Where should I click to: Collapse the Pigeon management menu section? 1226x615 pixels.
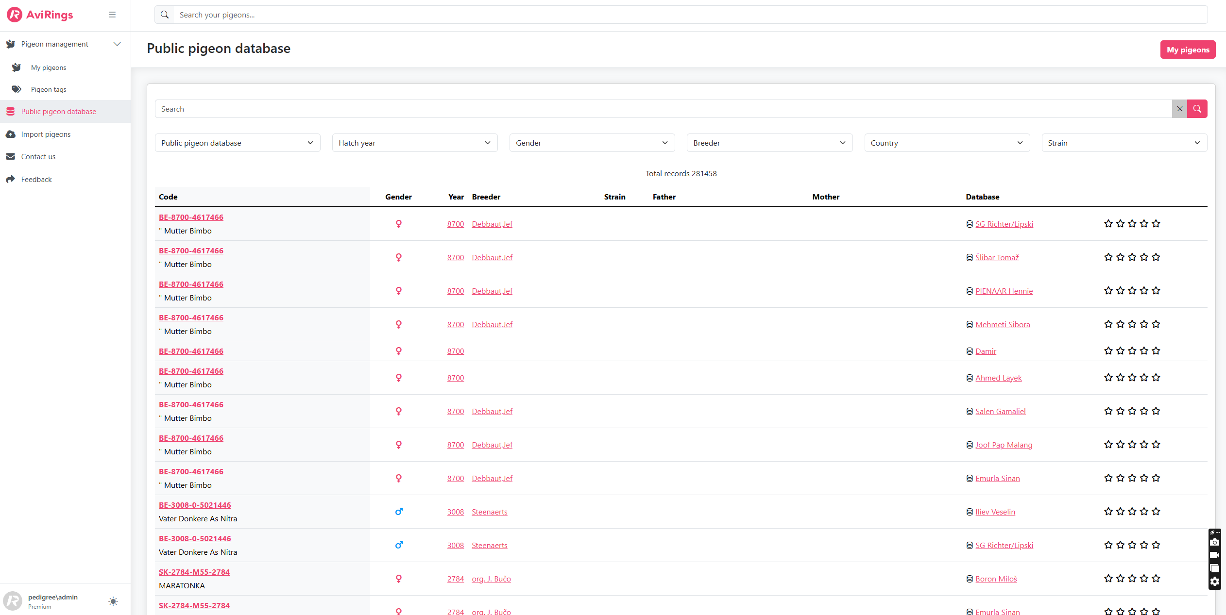click(117, 44)
